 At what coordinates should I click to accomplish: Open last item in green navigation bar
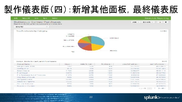tap(55, 18)
